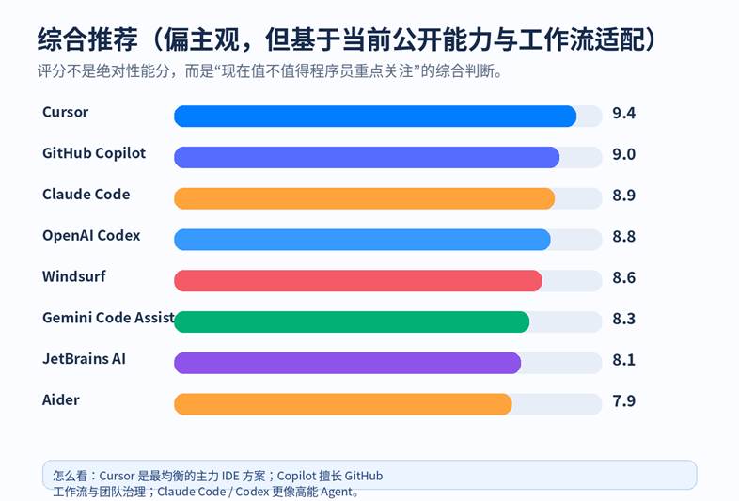Screen dimensions: 739x501
Task: Click the 怎么看 note box at bottom
Action: click(x=369, y=476)
